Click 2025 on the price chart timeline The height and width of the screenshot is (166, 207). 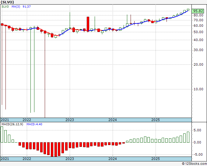[x=156, y=120]
